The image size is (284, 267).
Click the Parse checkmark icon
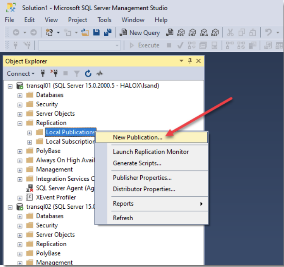coord(180,45)
